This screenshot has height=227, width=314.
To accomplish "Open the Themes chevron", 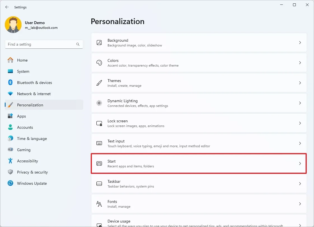I will click(300, 83).
